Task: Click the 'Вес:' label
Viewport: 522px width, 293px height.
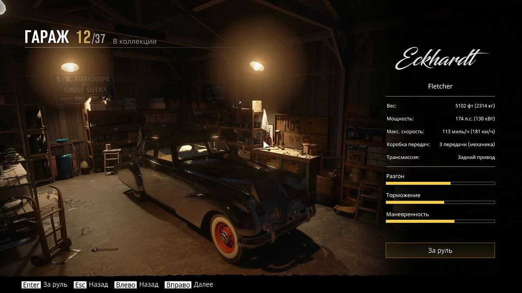Action: point(391,106)
